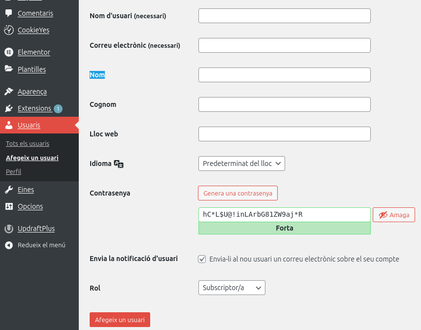Open Tots els usuaris submenu item
Image resolution: width=421 pixels, height=330 pixels.
coord(28,144)
